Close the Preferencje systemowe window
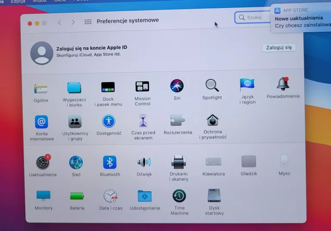The image size is (331, 231). (x=30, y=24)
